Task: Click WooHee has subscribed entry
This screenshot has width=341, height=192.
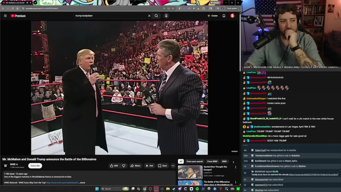Action: (x=267, y=190)
